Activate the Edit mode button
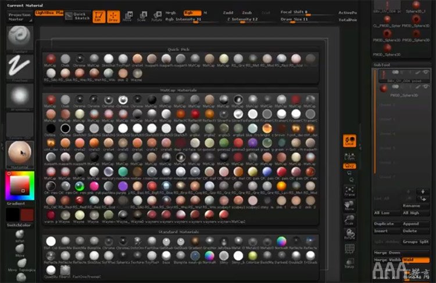 click(99, 16)
